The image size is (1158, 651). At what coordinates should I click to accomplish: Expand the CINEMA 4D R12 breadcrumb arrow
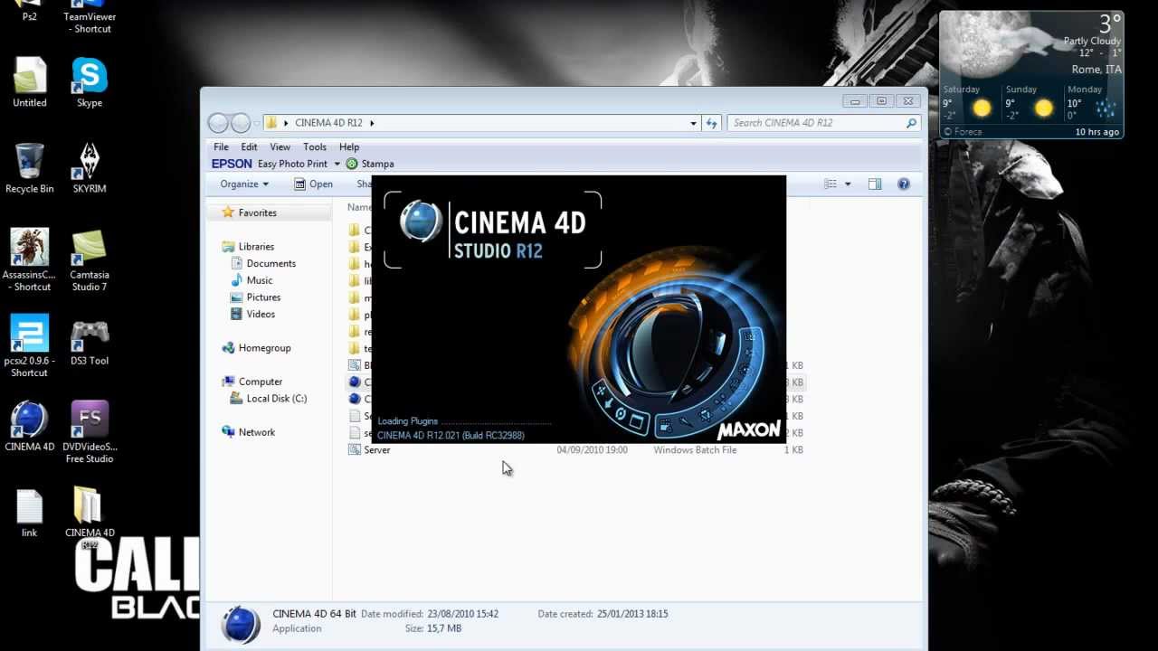pyautogui.click(x=372, y=123)
